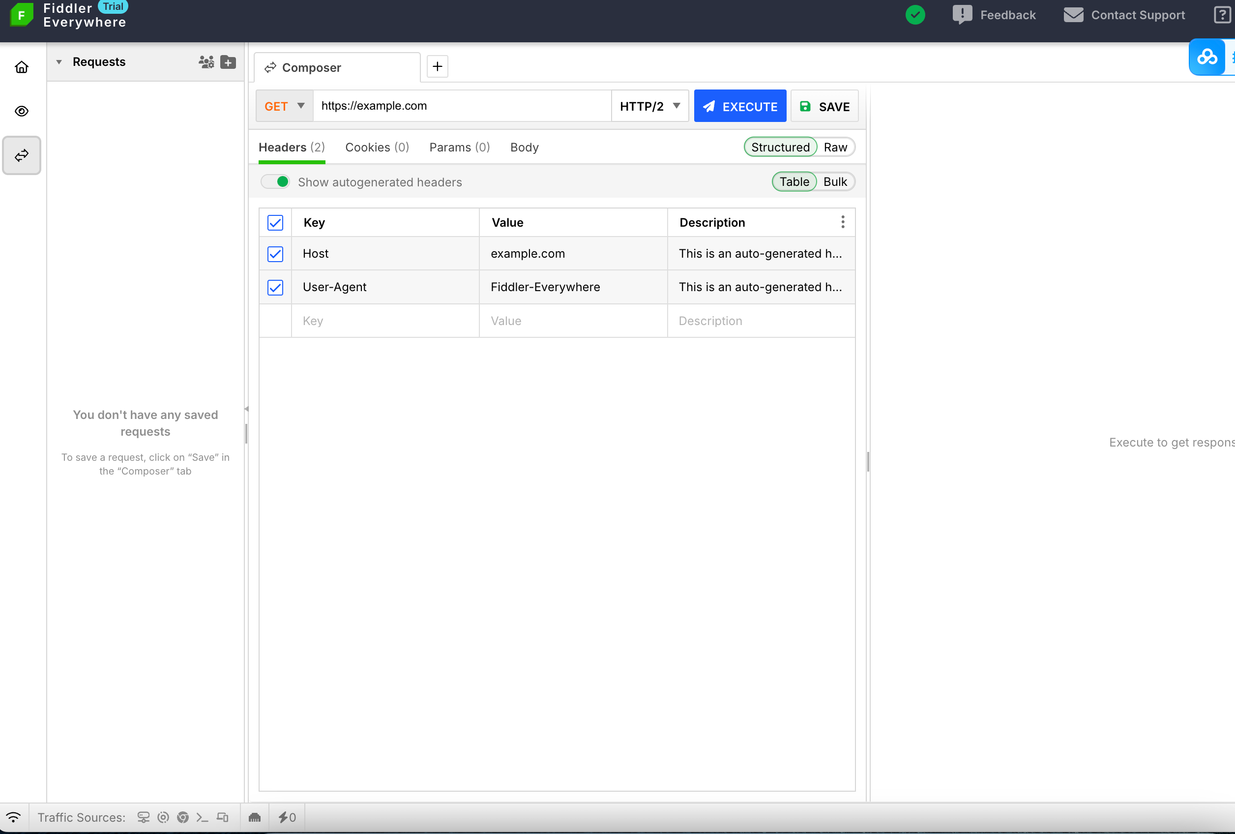
Task: Click the SAVE button
Action: pyautogui.click(x=824, y=106)
